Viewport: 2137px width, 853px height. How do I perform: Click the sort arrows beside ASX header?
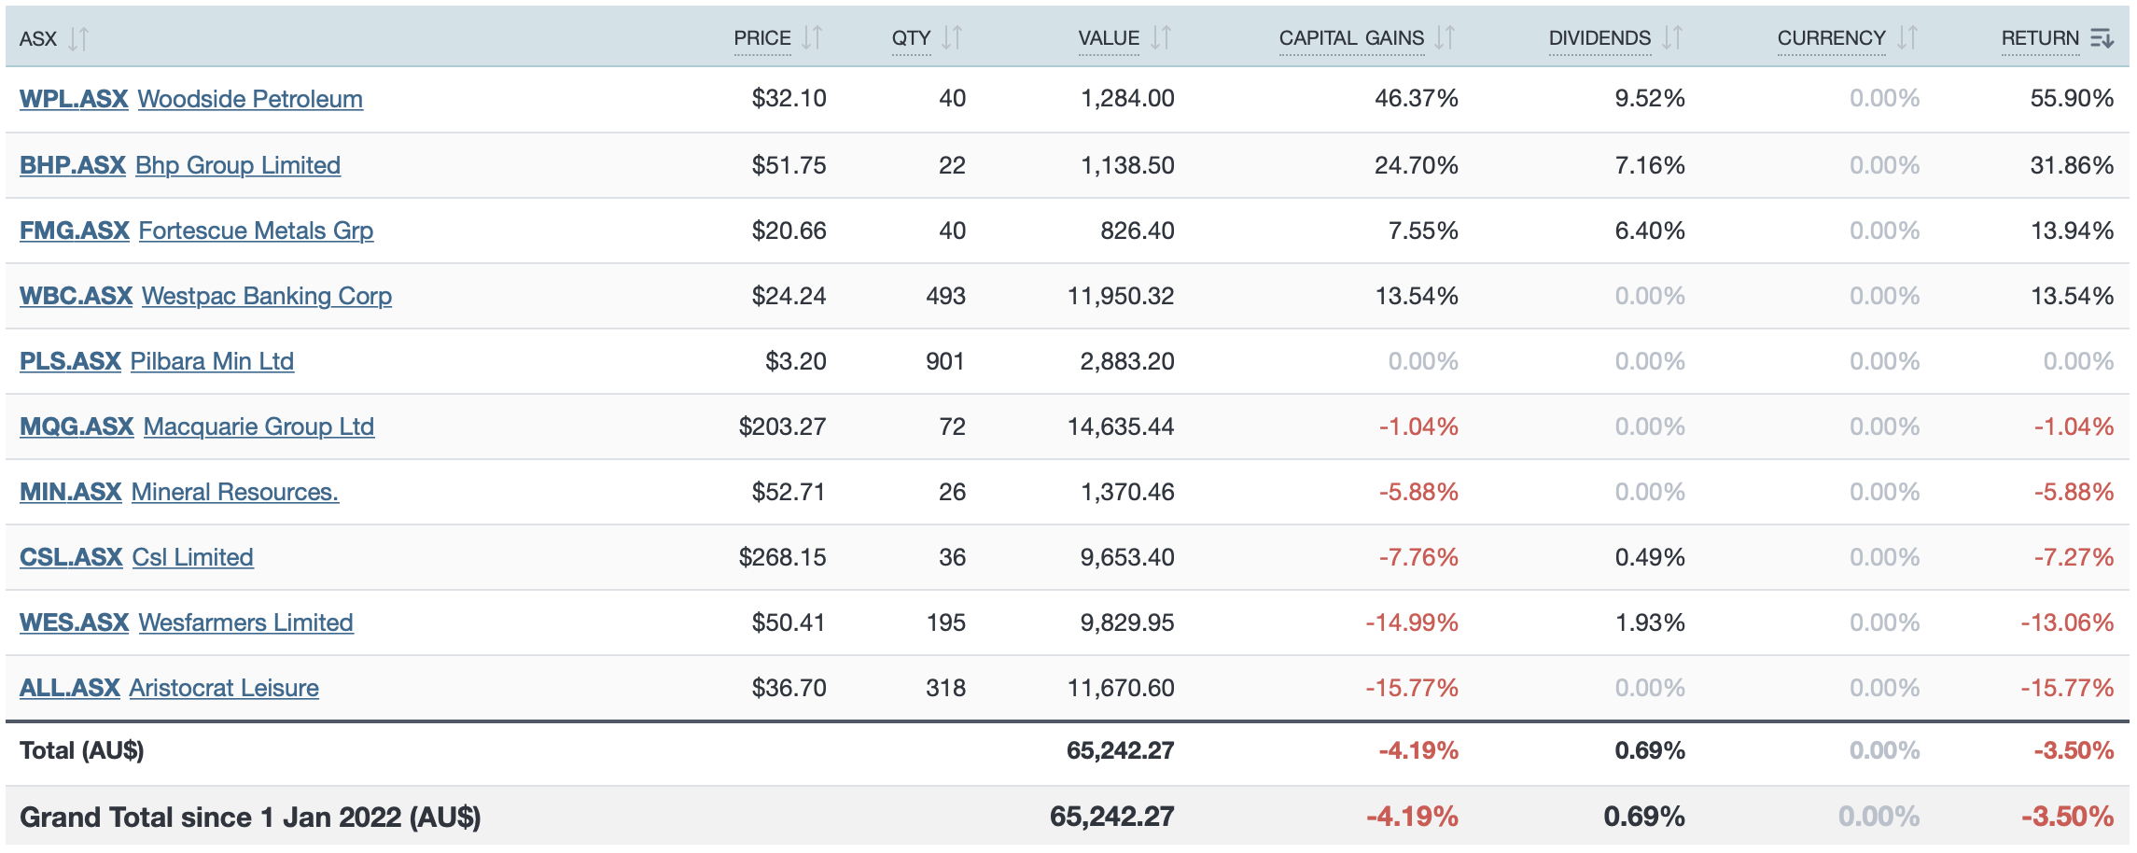pos(78,39)
